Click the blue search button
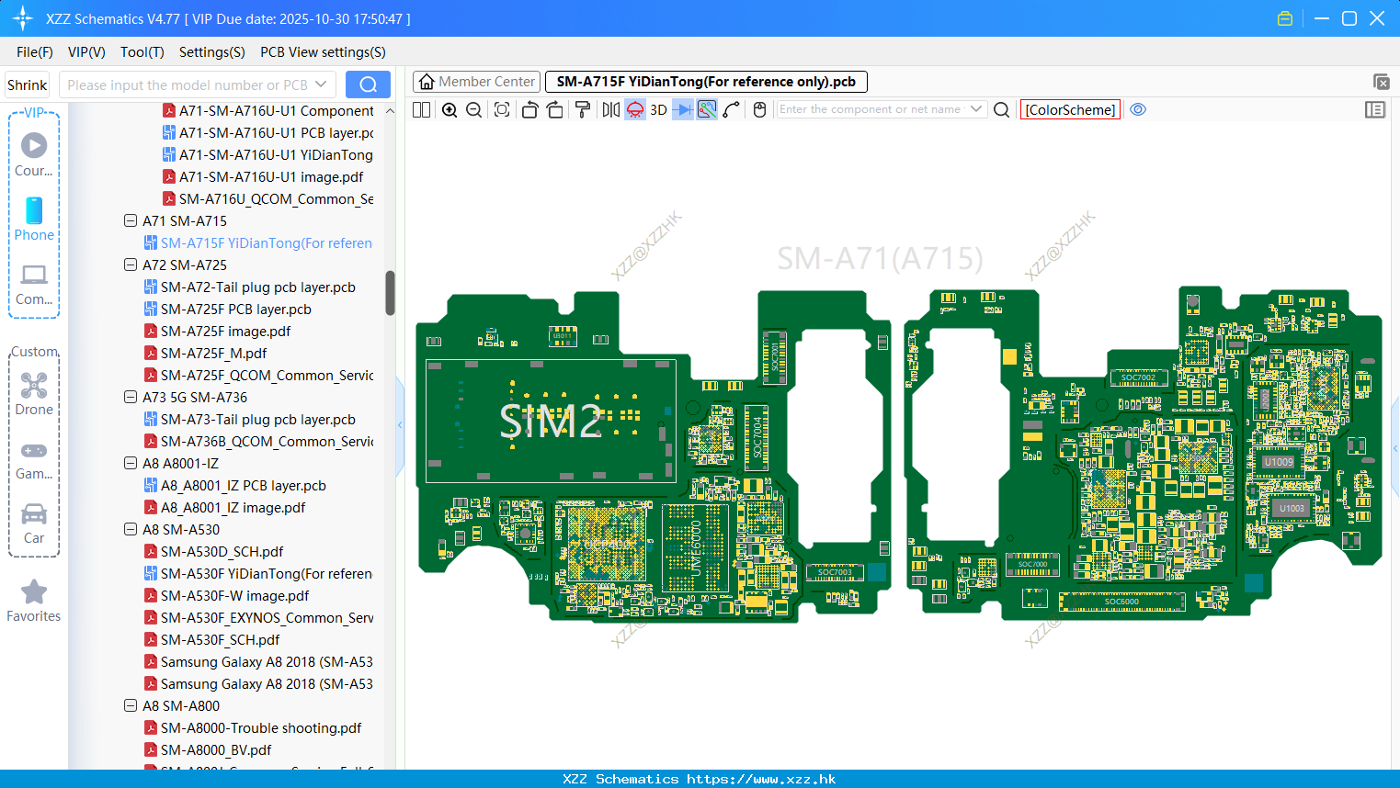 (x=368, y=84)
